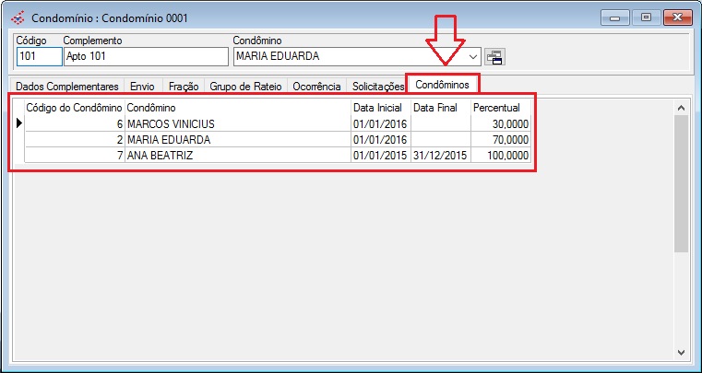Click the Complemento field with Apto 101
Viewport: 702px width, 373px height.
(145, 57)
